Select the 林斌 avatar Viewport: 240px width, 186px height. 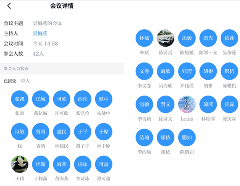click(144, 38)
